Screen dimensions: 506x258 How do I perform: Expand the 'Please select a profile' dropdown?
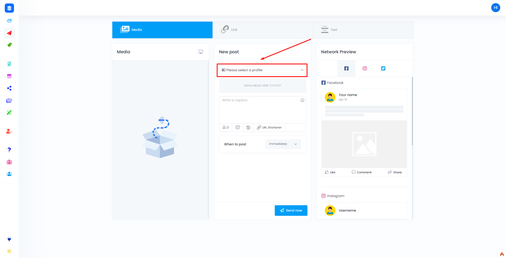pyautogui.click(x=262, y=70)
